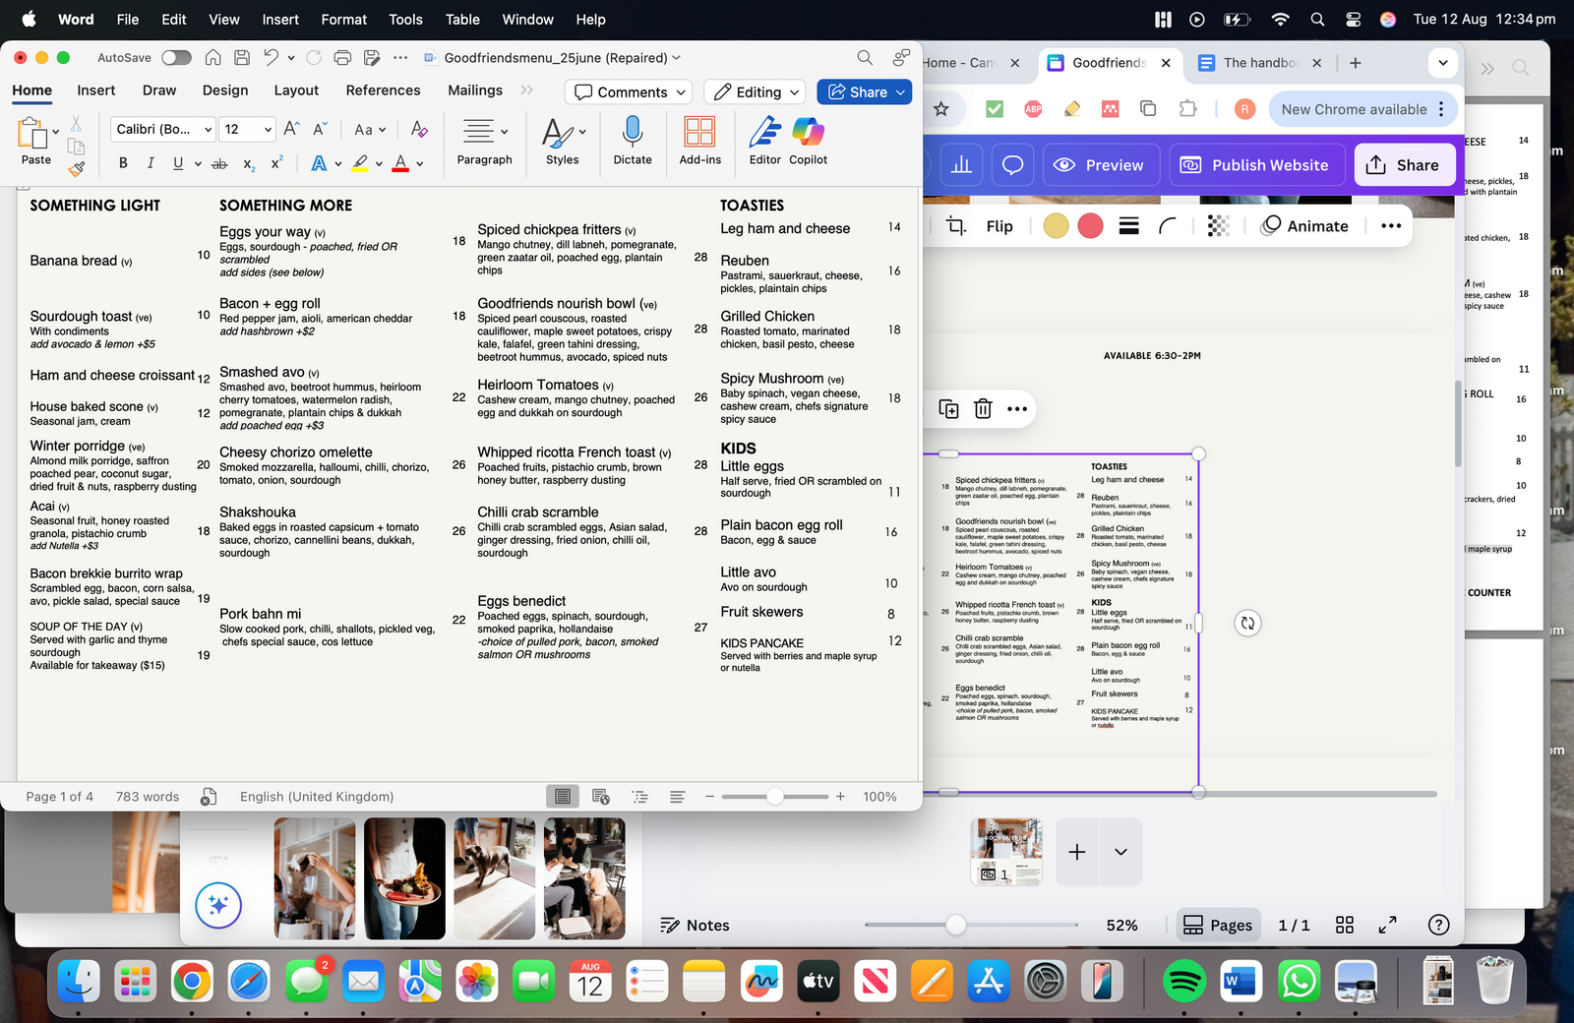Toggle the Notes panel in Canva
Screen dimensions: 1574x1023
pyautogui.click(x=695, y=925)
